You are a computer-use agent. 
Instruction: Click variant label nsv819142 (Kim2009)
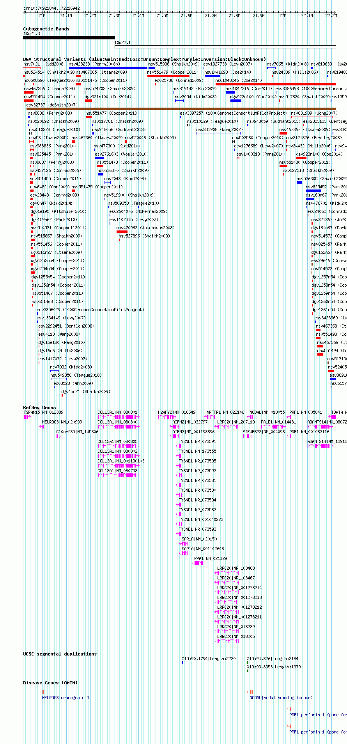click(x=195, y=89)
